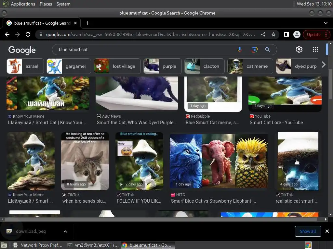Open the Redbubble smurf cat image
Viewport: 333px width, 249px height.
pyautogui.click(x=213, y=94)
